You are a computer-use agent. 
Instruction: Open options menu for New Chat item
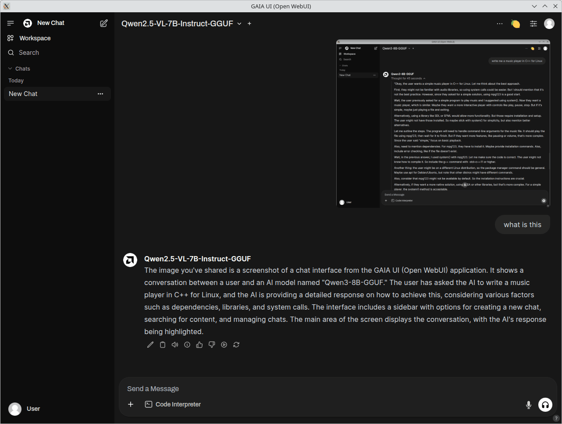click(100, 94)
